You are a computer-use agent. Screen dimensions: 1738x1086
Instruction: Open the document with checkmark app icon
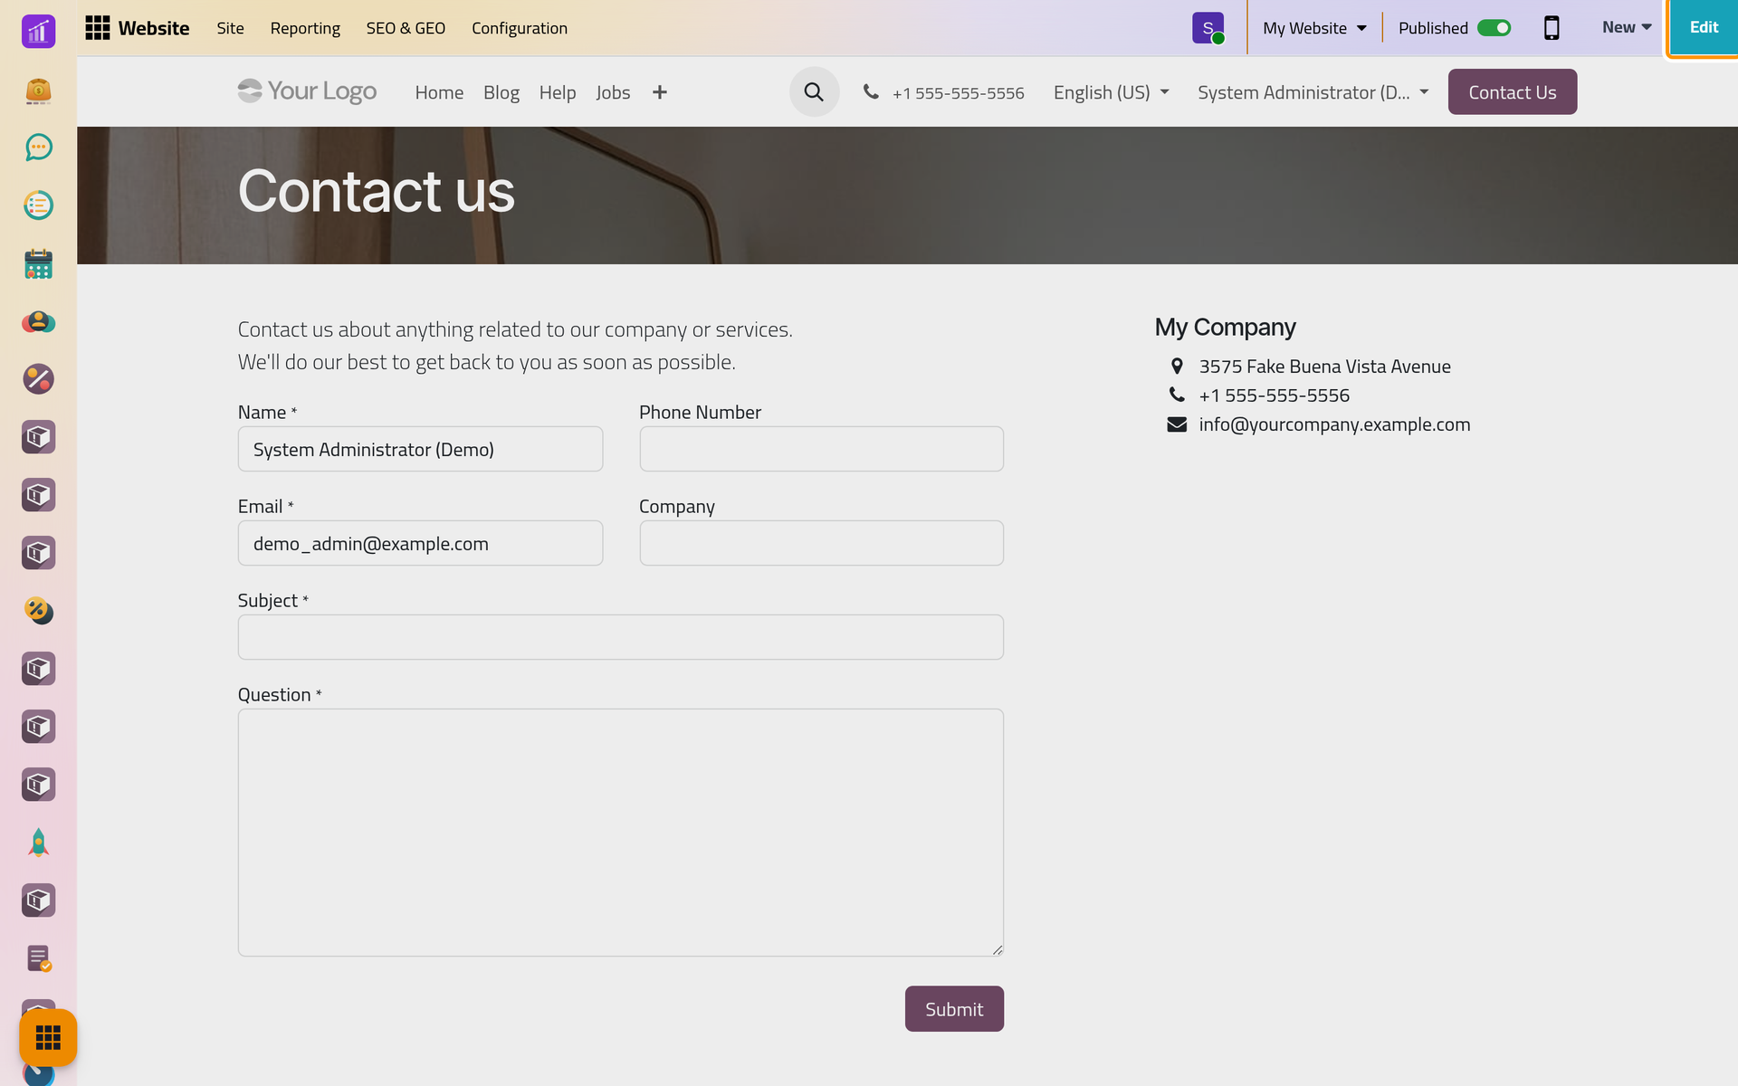(38, 958)
